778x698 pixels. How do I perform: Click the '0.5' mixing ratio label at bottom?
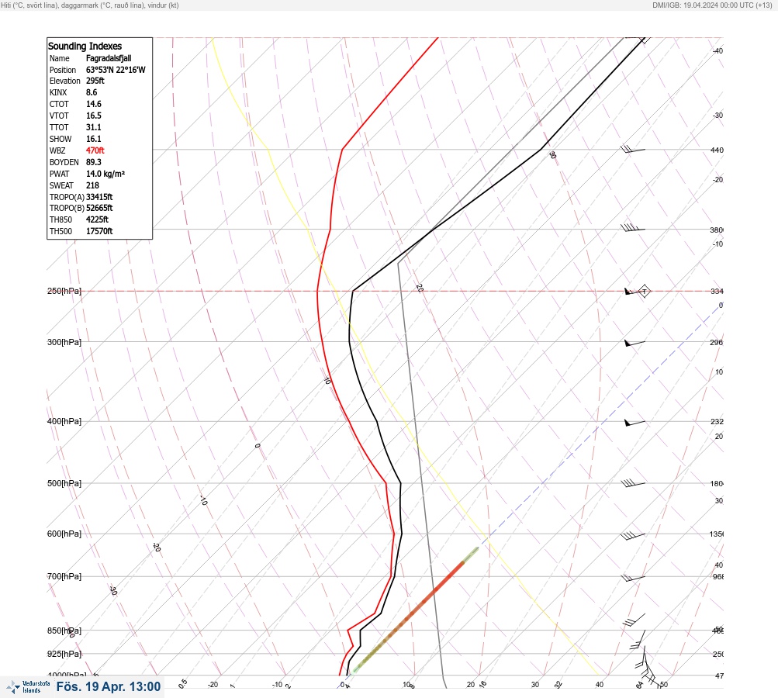182,683
